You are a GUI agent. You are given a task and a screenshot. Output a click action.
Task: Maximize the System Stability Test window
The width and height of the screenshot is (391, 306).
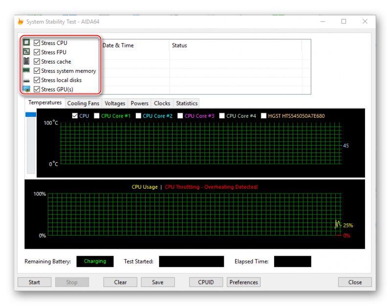(x=344, y=22)
